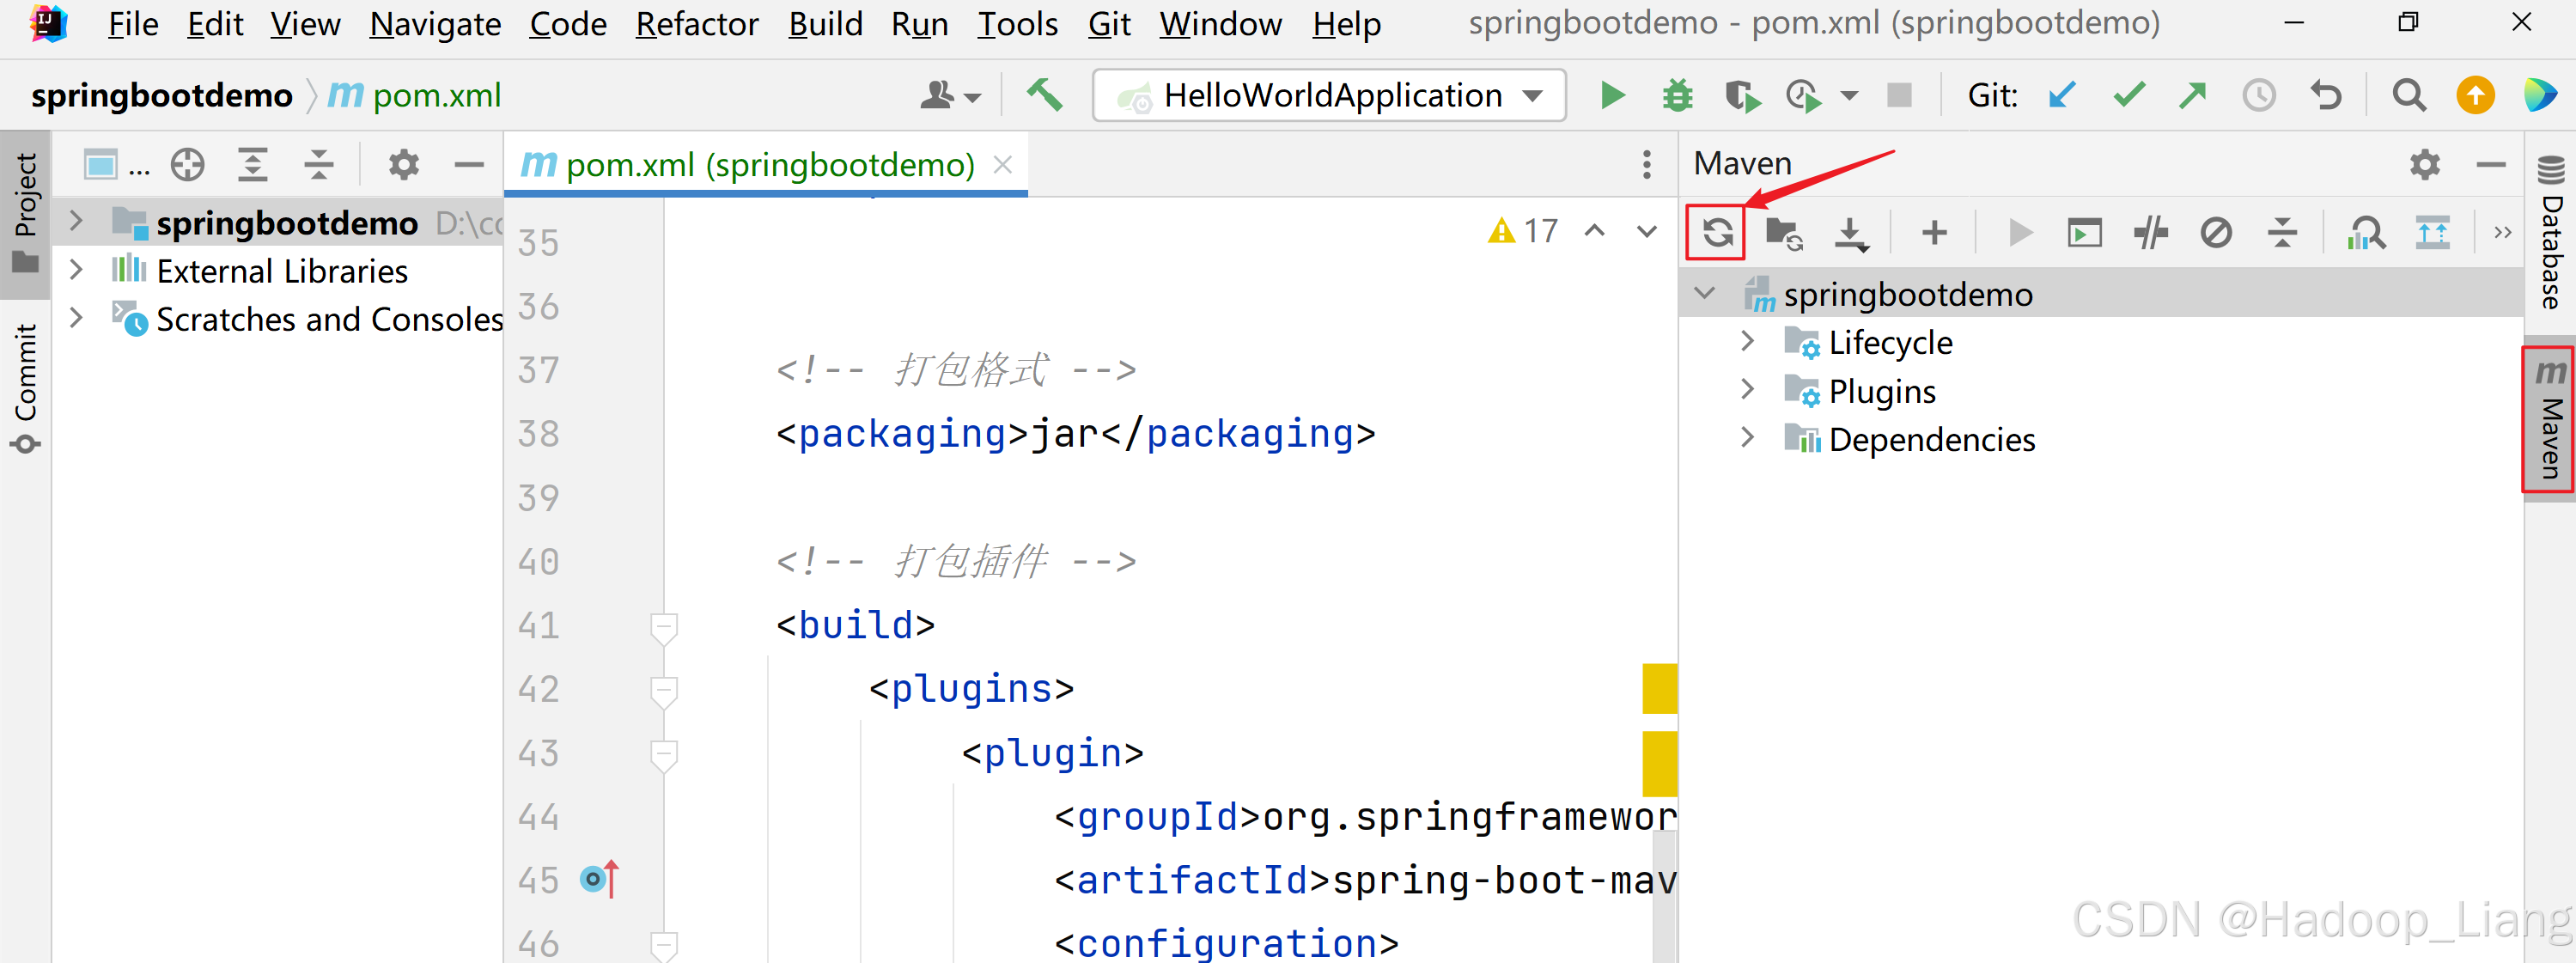Image resolution: width=2576 pixels, height=963 pixels.
Task: Open HelloWorldApplication run configuration dropdown
Action: pyautogui.click(x=1329, y=95)
